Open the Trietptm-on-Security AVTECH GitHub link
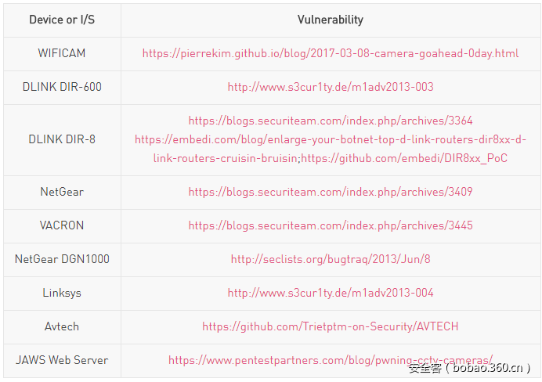 [x=330, y=326]
